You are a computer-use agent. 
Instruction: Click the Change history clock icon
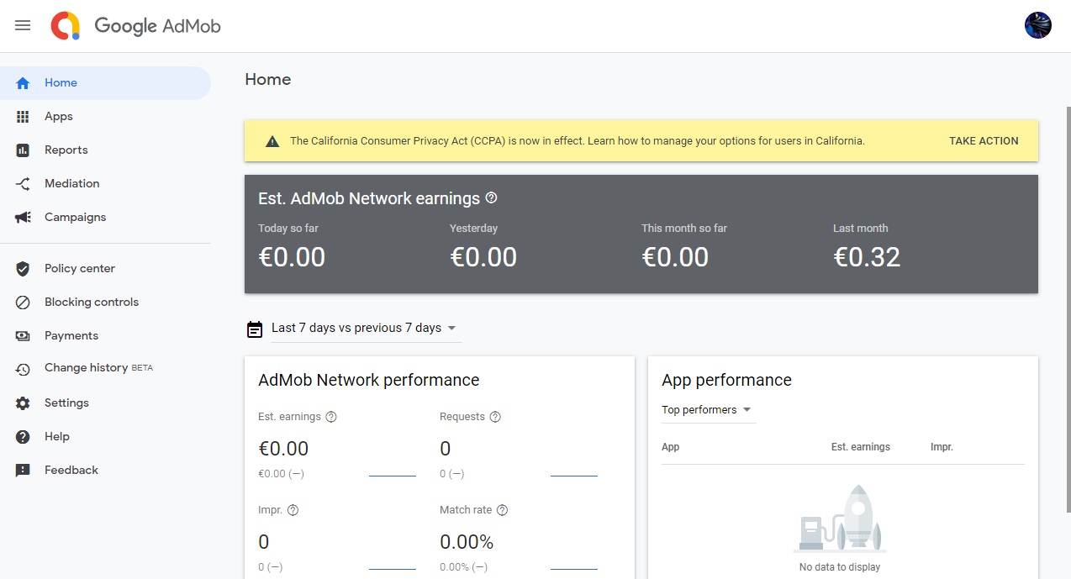[23, 369]
